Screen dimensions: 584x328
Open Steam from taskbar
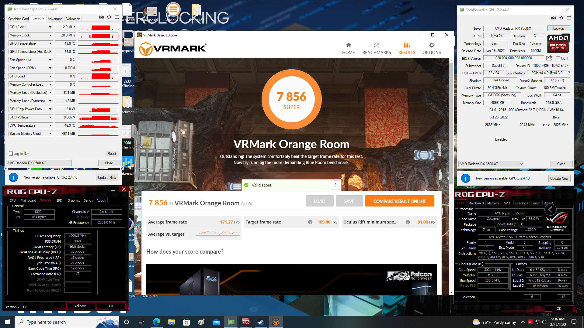(261, 322)
